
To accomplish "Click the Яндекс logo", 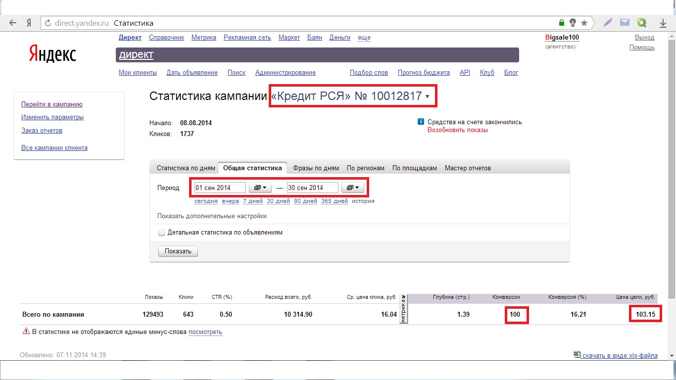I will coord(52,53).
